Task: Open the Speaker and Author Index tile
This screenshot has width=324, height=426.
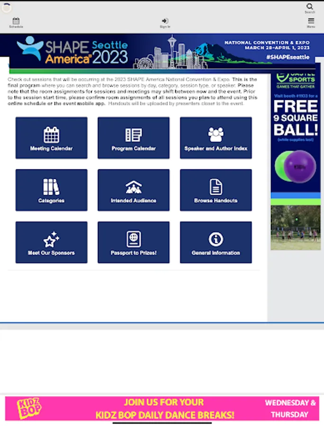Action: pos(216,138)
